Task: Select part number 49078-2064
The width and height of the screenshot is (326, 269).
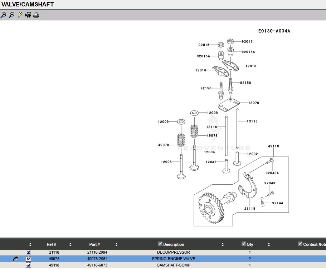Action: click(97, 259)
